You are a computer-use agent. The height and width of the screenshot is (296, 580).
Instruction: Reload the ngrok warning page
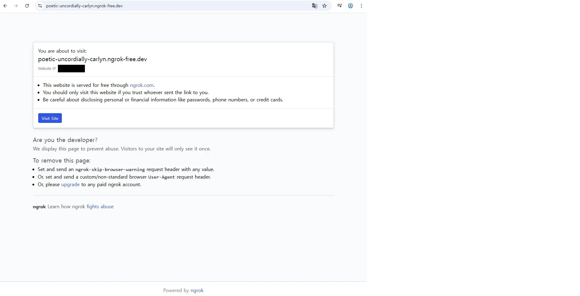tap(27, 6)
